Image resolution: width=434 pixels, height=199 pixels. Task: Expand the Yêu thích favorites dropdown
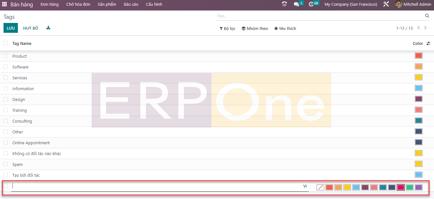pyautogui.click(x=285, y=28)
